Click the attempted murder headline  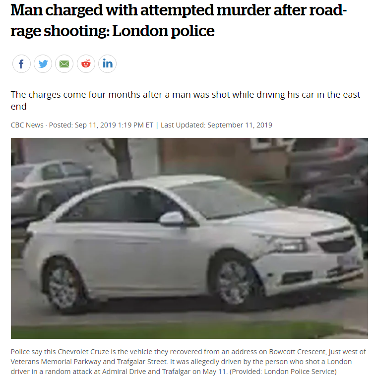click(x=179, y=20)
